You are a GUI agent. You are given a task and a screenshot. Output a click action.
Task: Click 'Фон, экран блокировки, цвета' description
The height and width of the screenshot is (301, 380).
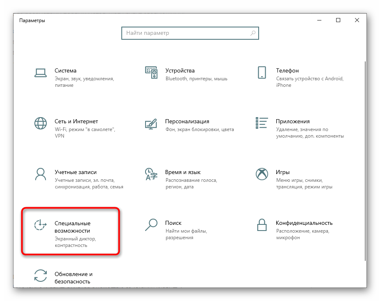click(200, 129)
